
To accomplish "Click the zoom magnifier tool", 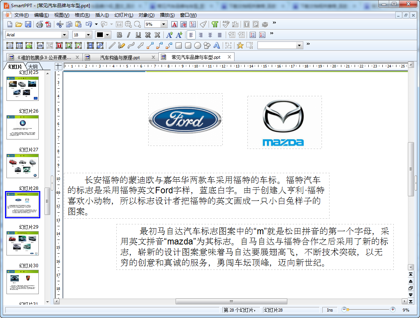I will (138, 25).
